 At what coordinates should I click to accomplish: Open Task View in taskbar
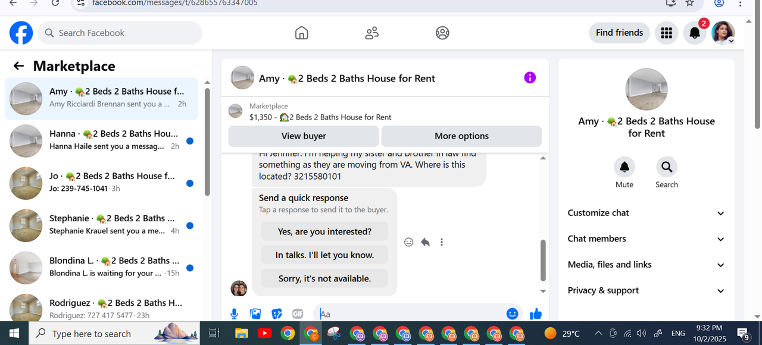(214, 334)
